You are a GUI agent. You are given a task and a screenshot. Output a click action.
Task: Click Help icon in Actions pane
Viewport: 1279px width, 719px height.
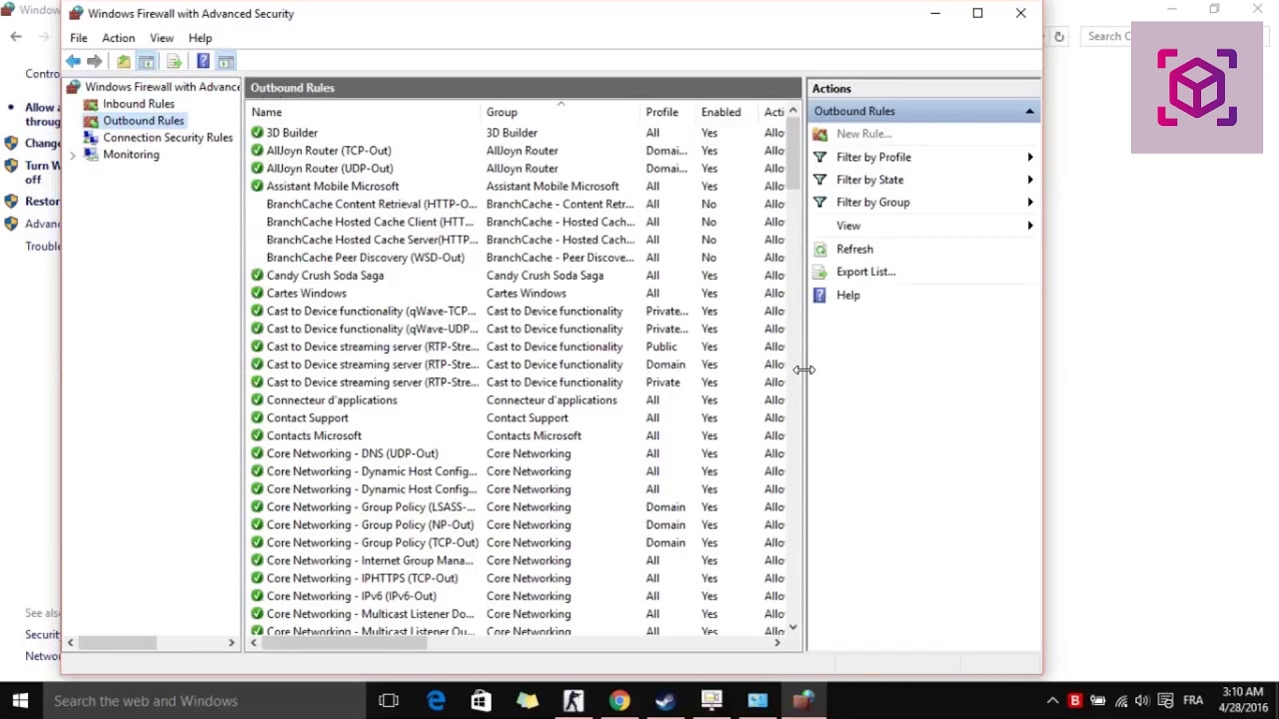(820, 296)
